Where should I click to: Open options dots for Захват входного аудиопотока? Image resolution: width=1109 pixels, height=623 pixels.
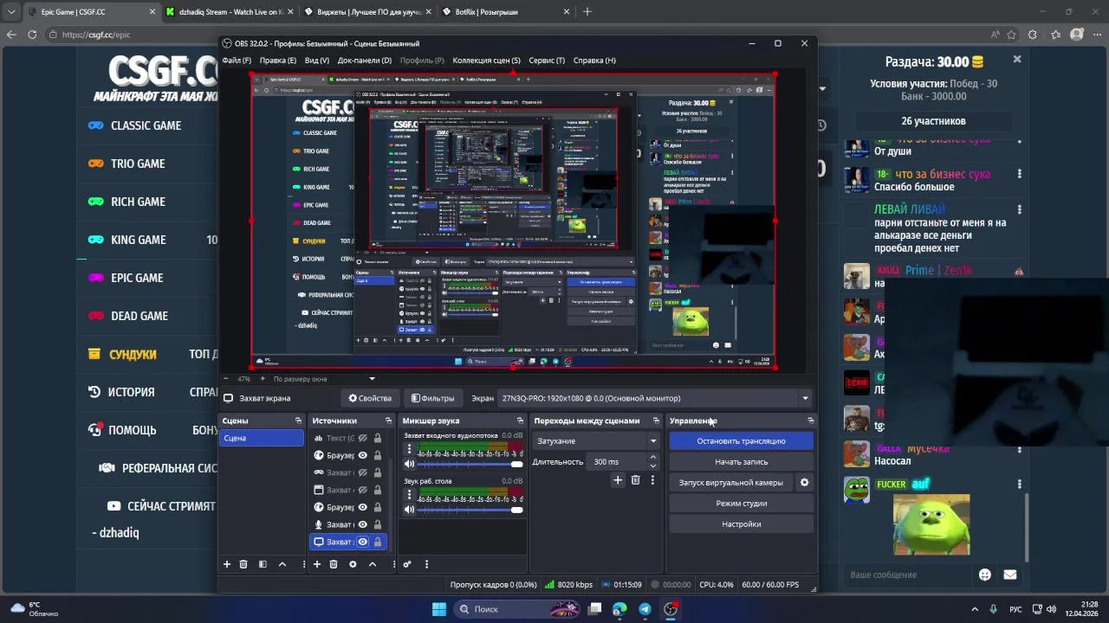pyautogui.click(x=410, y=450)
